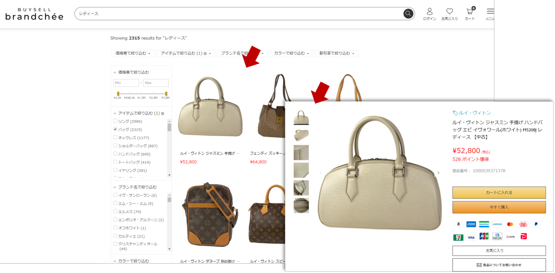Open the お気に入り heart icon in header

(450, 12)
